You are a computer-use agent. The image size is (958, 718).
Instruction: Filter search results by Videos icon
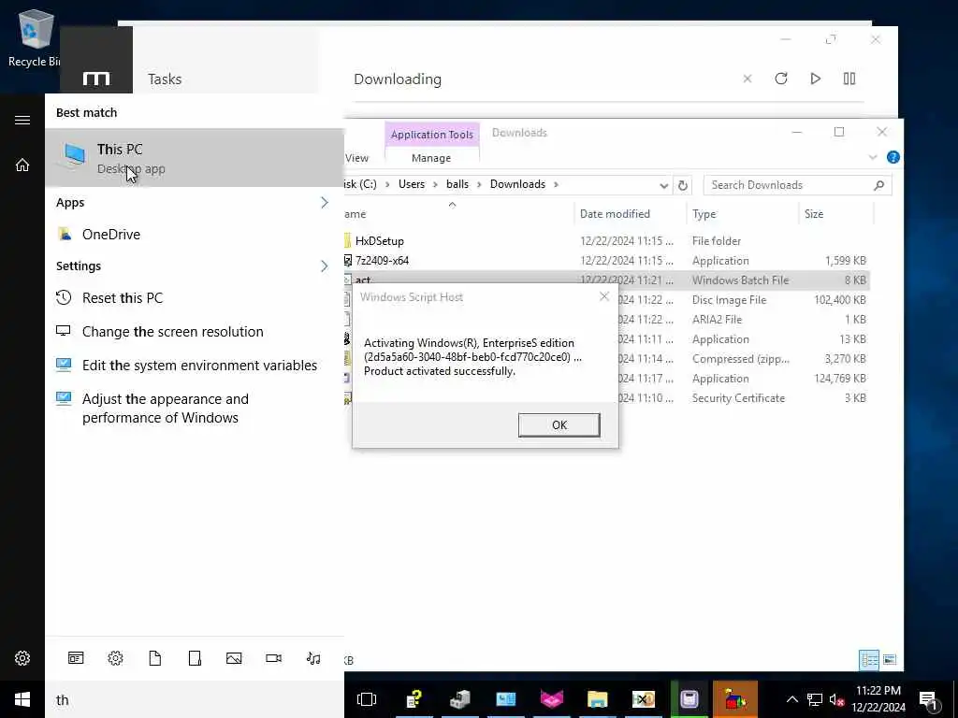point(274,658)
